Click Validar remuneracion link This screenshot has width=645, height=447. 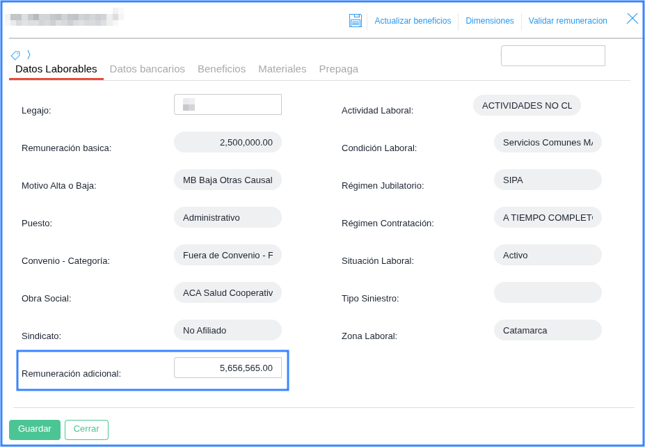click(568, 21)
